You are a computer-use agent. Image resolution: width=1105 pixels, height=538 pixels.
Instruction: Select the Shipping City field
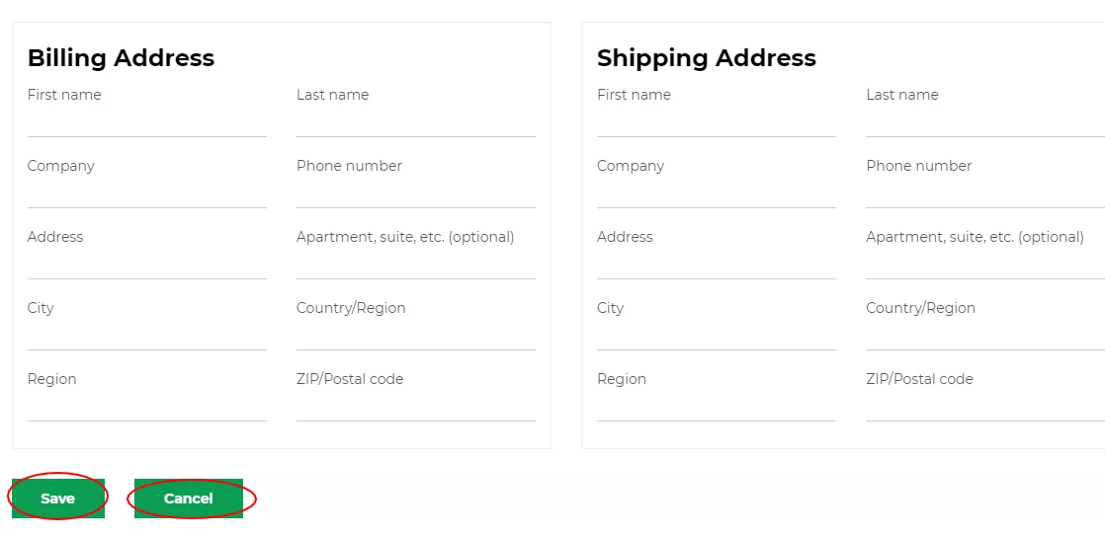click(x=717, y=336)
